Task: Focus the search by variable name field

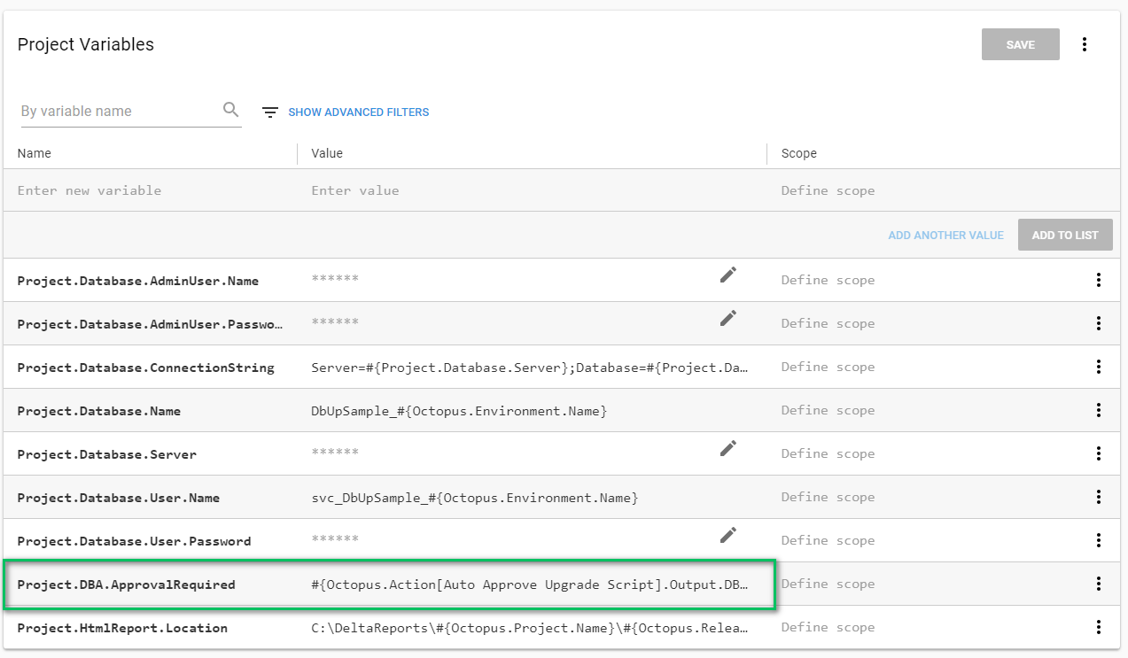Action: click(x=120, y=112)
